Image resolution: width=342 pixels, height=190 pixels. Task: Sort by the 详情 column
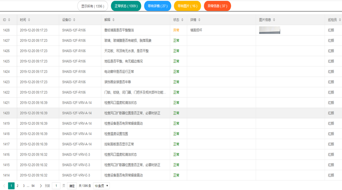click(x=199, y=20)
